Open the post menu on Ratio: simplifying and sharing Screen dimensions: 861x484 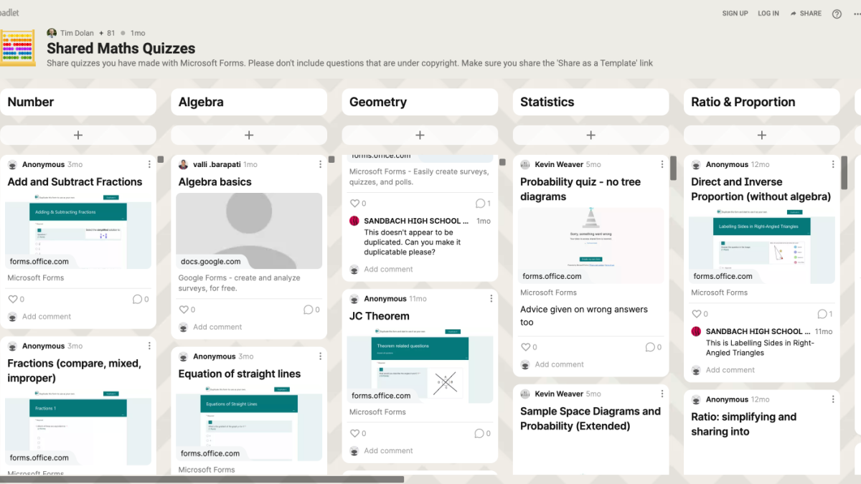tap(832, 399)
